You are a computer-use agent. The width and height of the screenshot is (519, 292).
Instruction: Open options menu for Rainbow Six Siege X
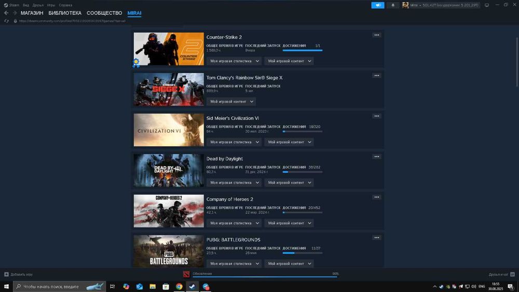pos(377,76)
